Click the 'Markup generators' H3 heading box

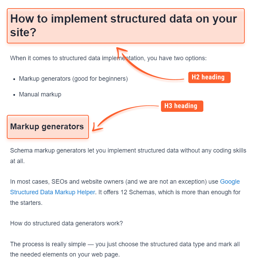(48, 127)
